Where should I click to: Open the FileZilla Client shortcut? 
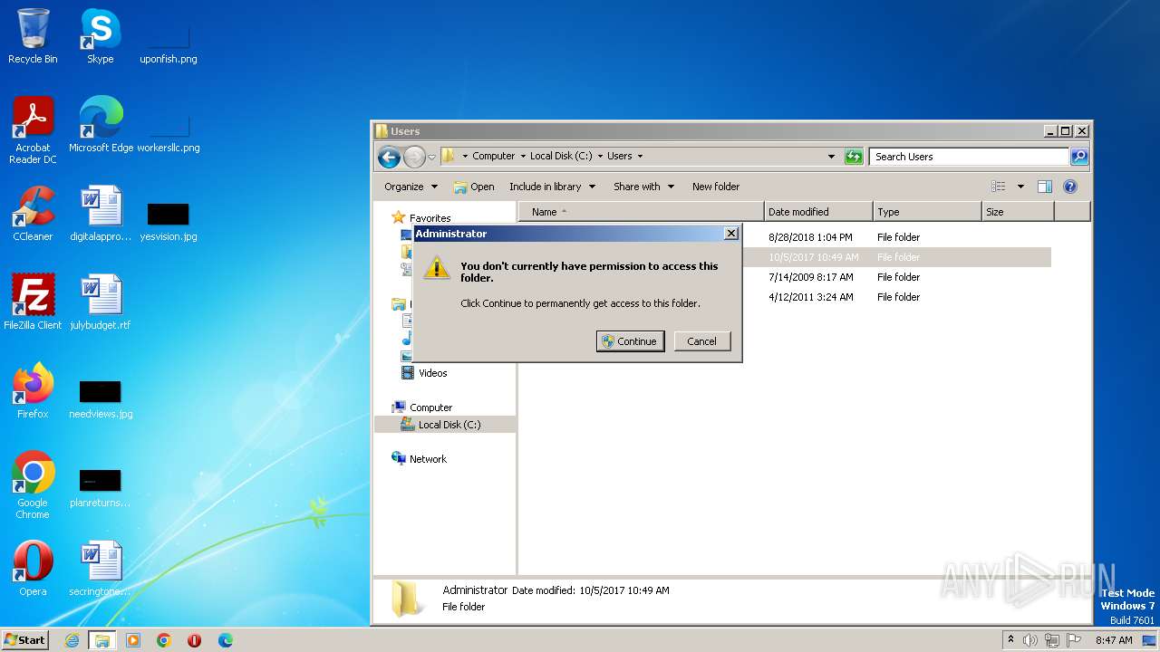[33, 303]
